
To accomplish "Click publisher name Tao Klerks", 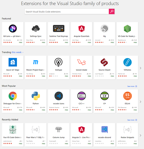I will click(x=30, y=141).
